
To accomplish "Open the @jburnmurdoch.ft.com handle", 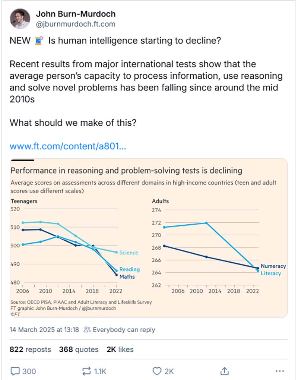I will 75,24.
